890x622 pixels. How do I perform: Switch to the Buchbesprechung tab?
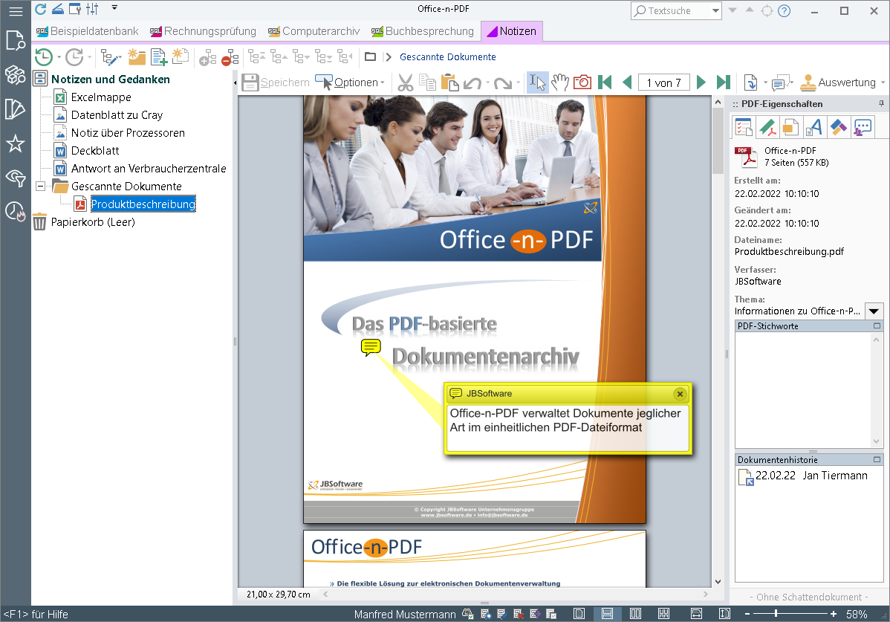423,31
